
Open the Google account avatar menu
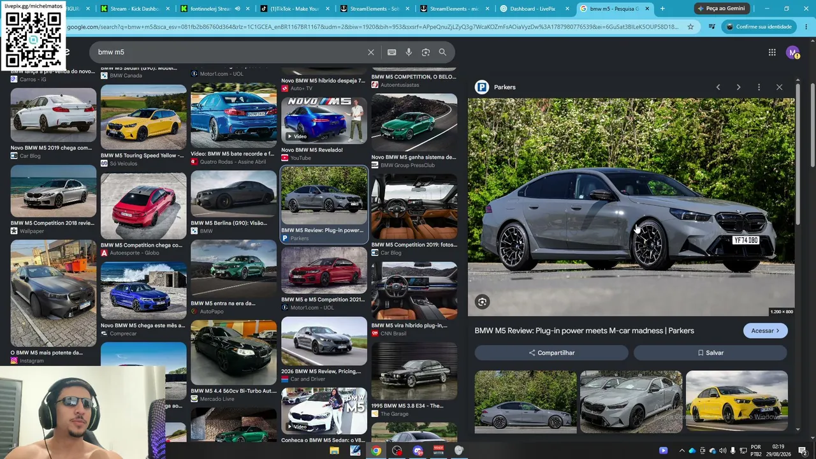tap(792, 52)
